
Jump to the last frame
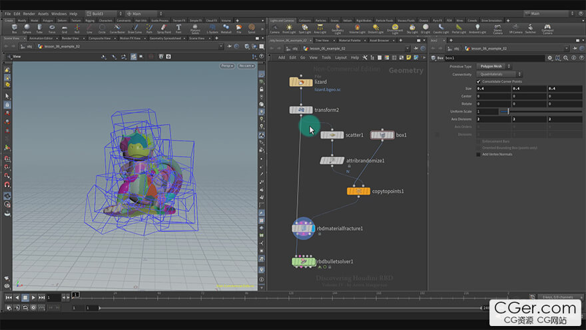click(x=41, y=297)
